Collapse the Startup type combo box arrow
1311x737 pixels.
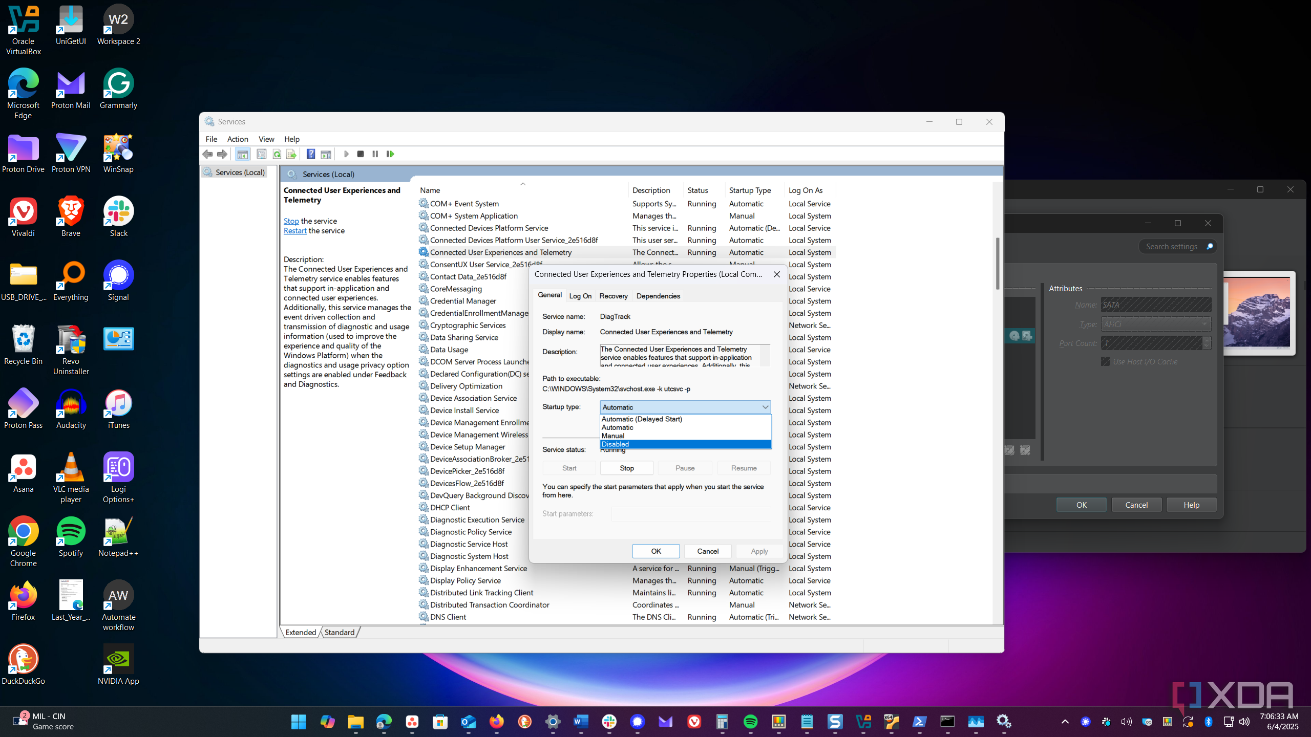point(765,407)
